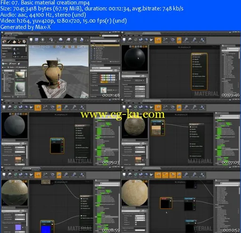
Task: Select Paint mode brush icon in 00:01:48 frame
Action: [9, 41]
